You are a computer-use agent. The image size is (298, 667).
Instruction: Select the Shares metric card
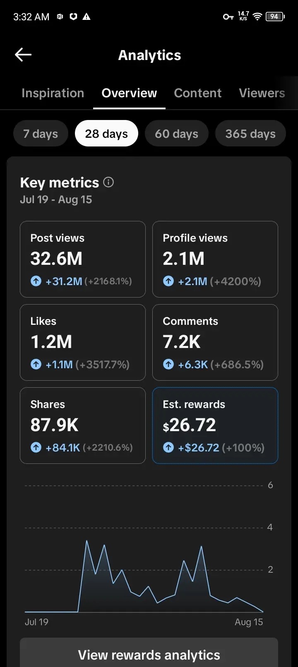click(83, 425)
